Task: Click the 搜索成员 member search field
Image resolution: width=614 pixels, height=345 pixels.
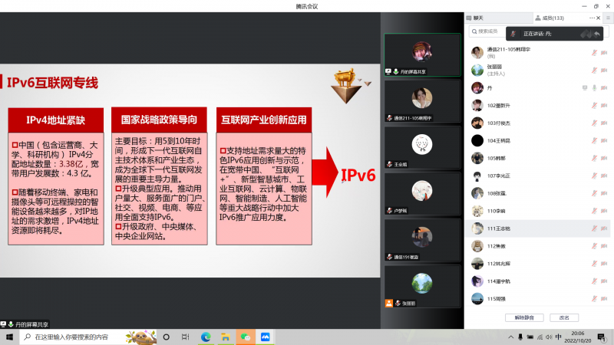Action: click(x=487, y=31)
